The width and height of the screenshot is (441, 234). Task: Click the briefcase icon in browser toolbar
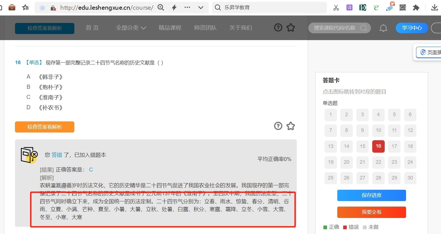coord(12,7)
